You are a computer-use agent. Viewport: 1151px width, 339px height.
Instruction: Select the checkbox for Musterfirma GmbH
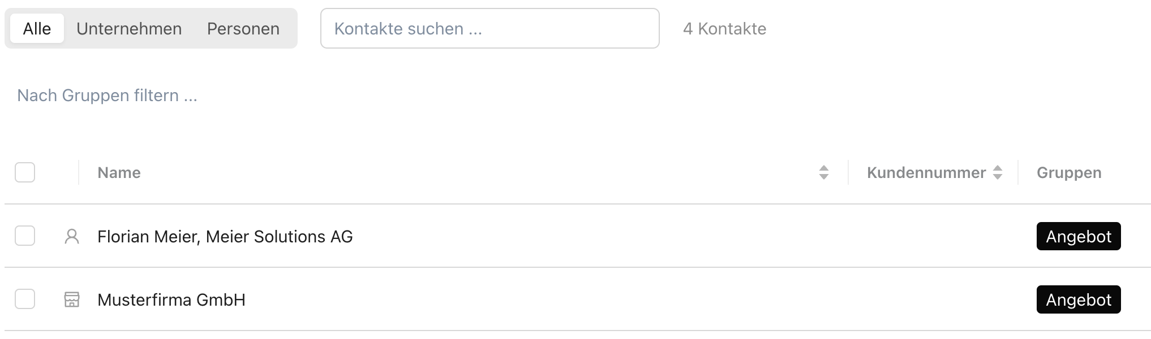click(25, 299)
